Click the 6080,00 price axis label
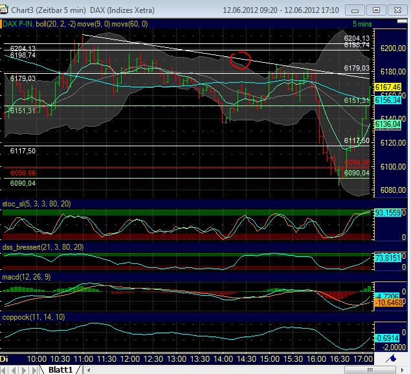This screenshot has height=374, width=411. (393, 190)
